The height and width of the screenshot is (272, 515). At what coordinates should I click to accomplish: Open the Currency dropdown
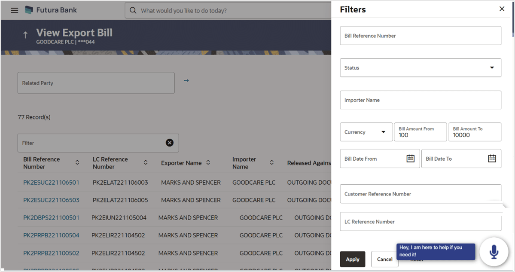click(x=383, y=132)
